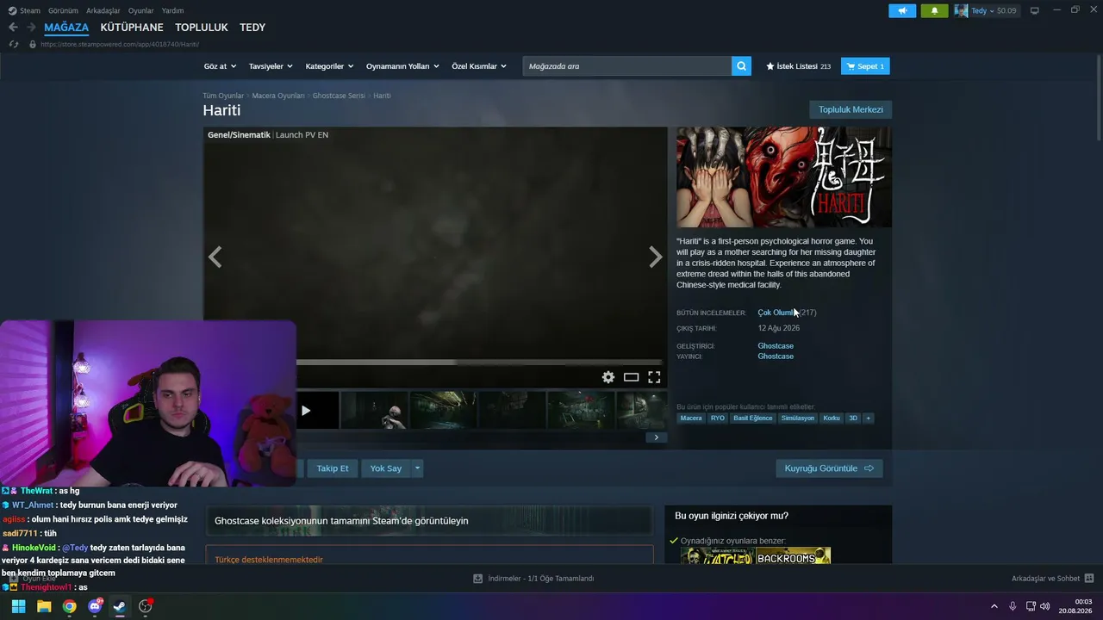The image size is (1103, 620).
Task: Show previous media with the left arrow
Action: click(215, 257)
